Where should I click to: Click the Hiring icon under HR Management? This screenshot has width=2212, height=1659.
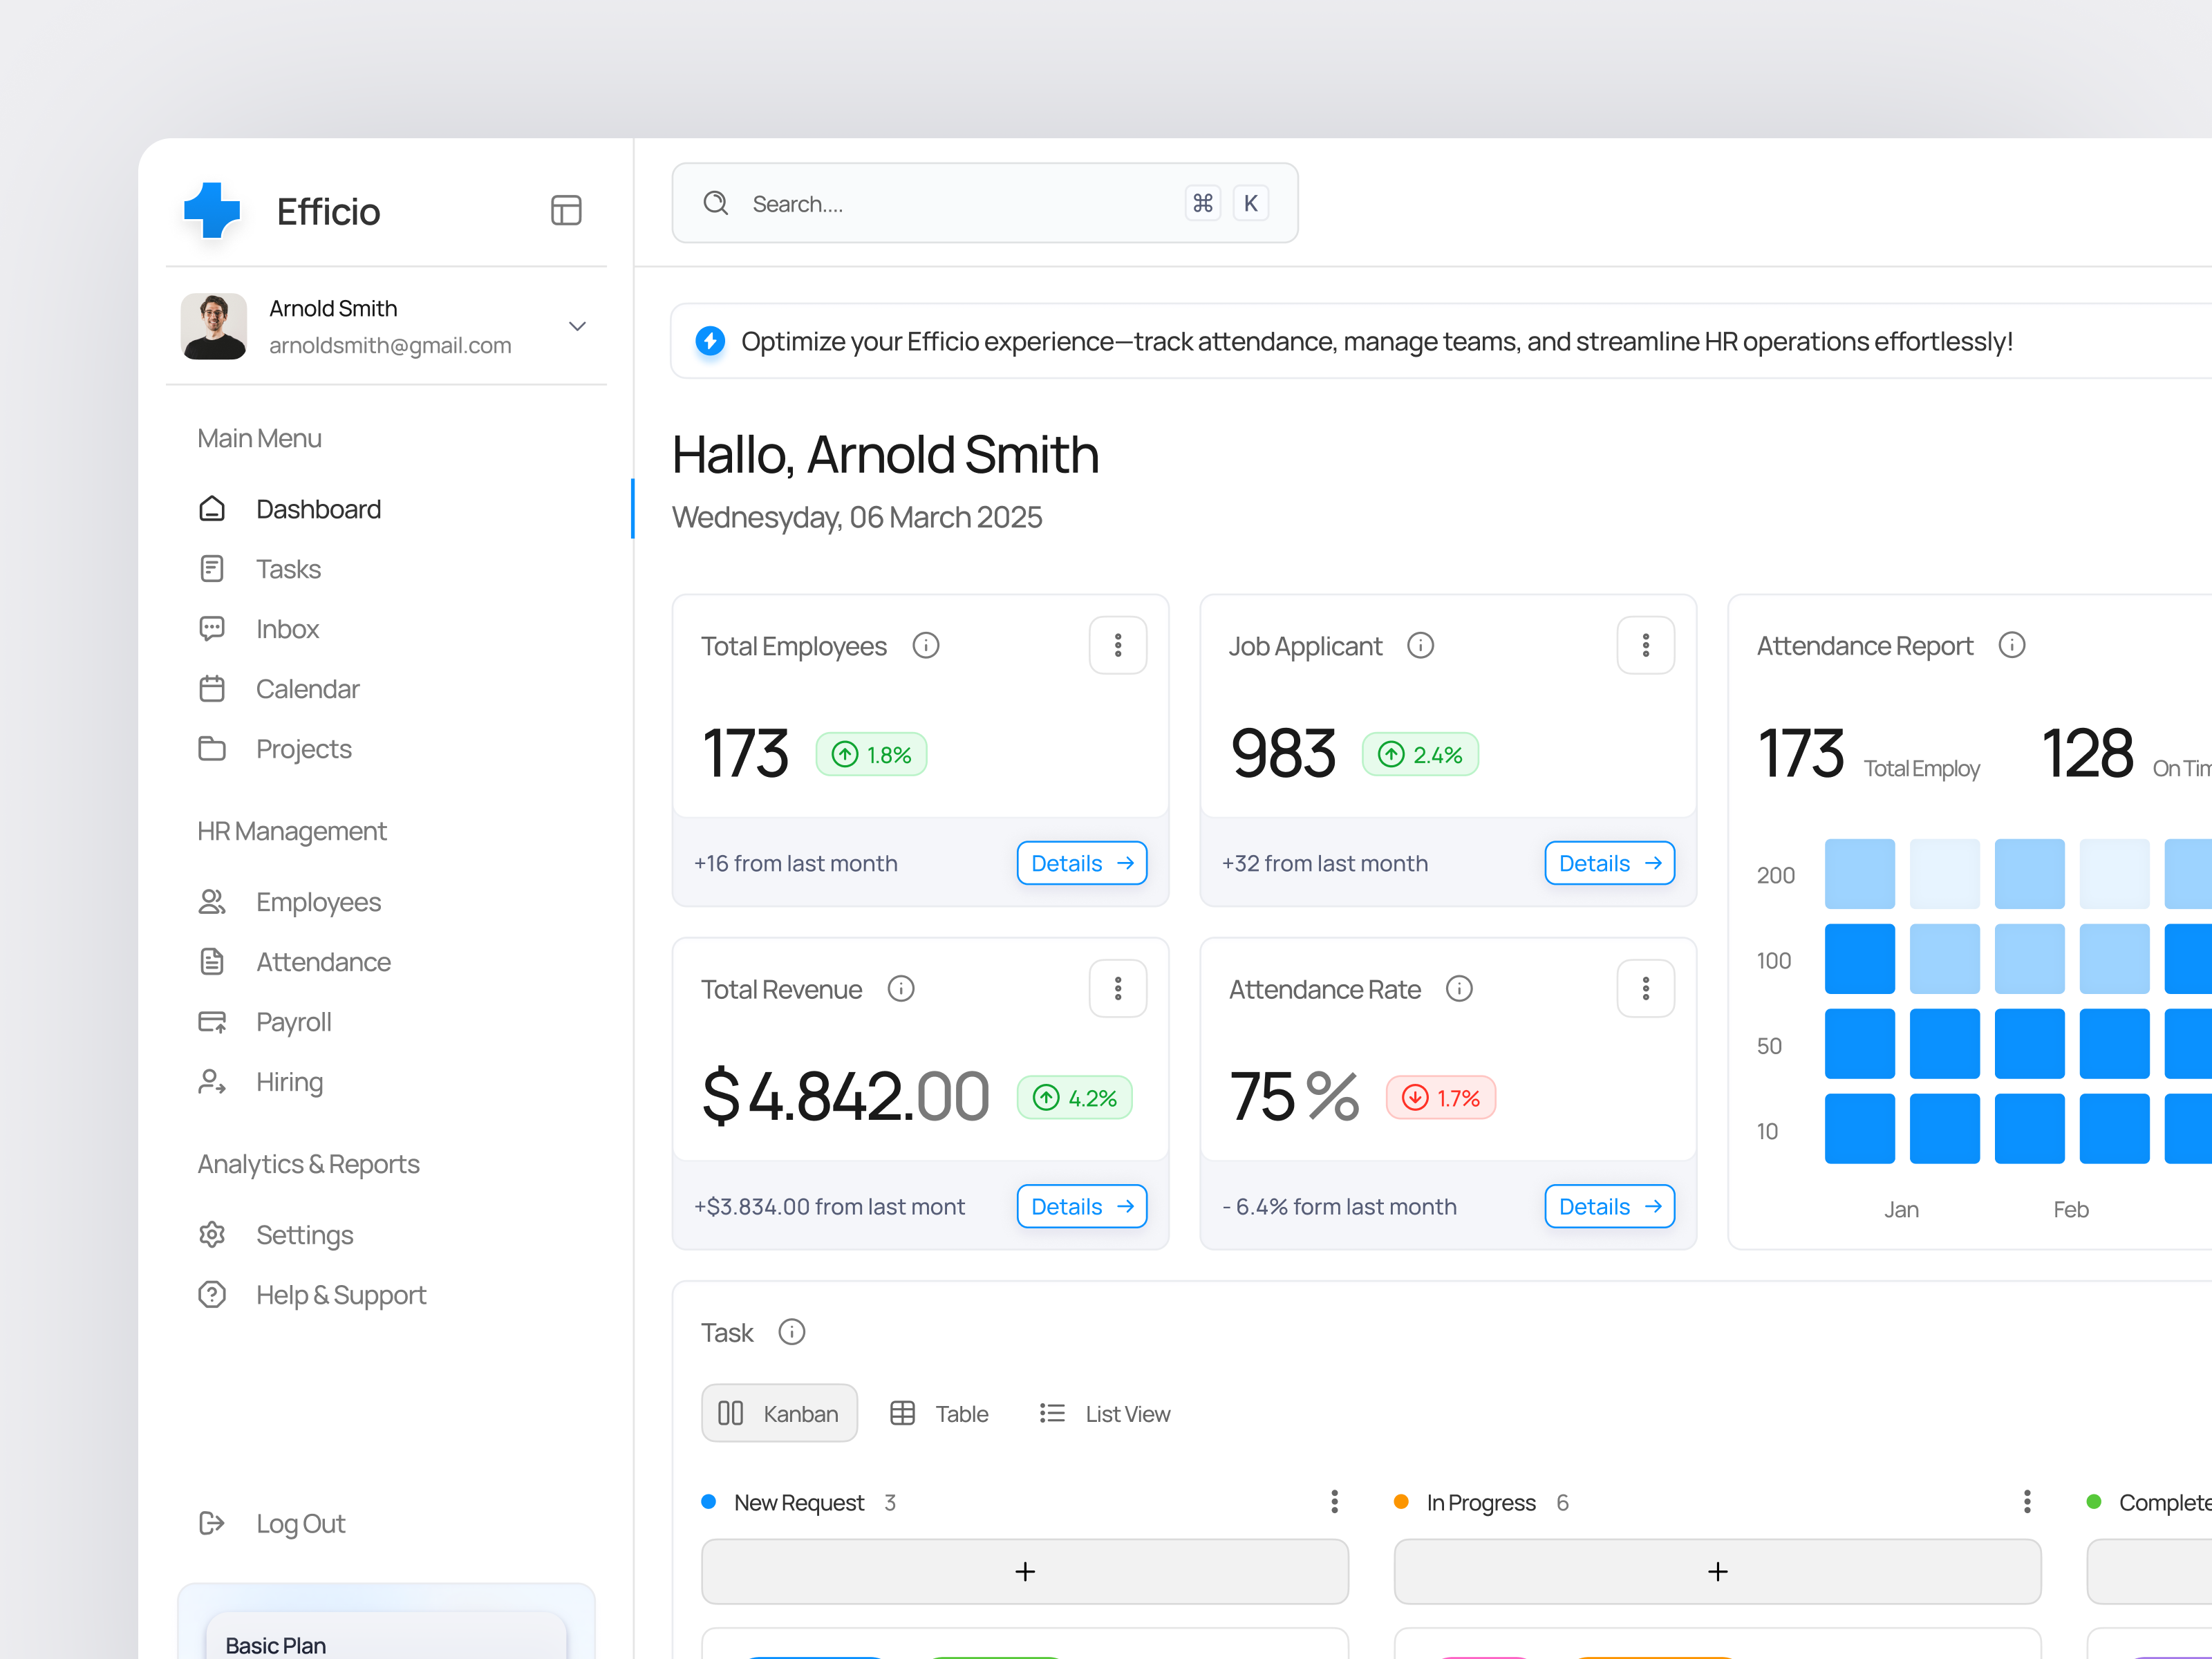pos(212,1081)
